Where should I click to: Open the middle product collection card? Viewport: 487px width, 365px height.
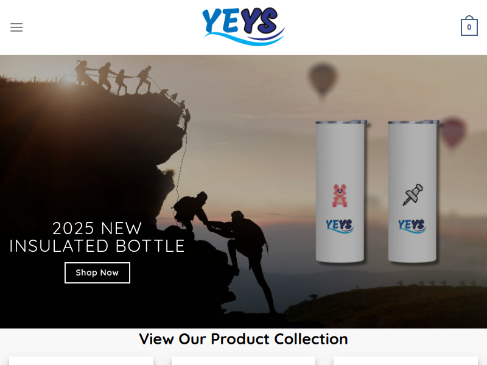click(243, 361)
